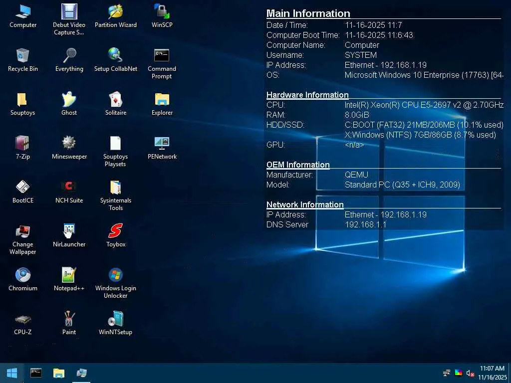Click the 'C:BOOT (FAT32)' disk usage line
Screen dimensions: 511x383
424,125
